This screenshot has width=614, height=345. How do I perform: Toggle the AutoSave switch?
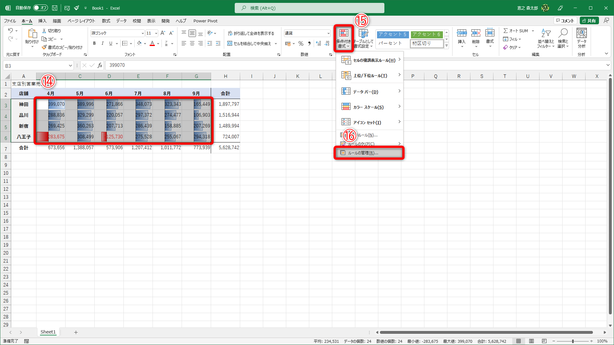[x=41, y=8]
